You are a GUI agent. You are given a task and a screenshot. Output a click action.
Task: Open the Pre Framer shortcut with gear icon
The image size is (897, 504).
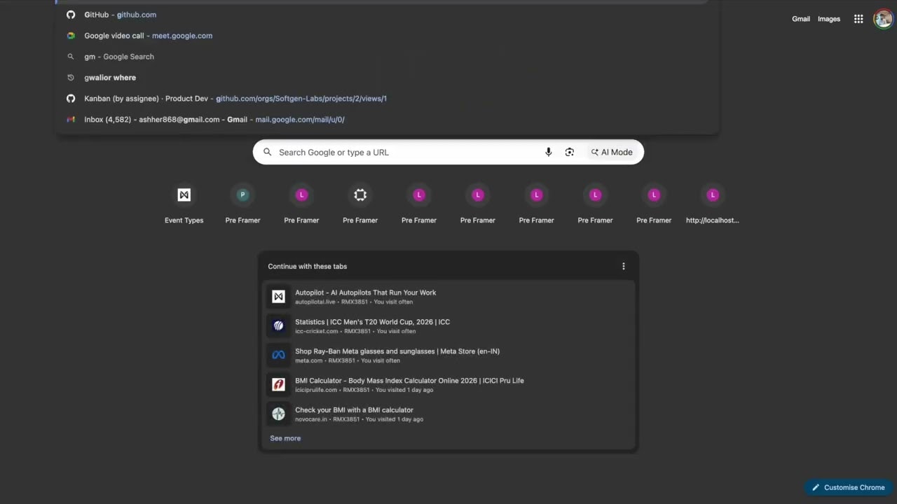pyautogui.click(x=360, y=204)
